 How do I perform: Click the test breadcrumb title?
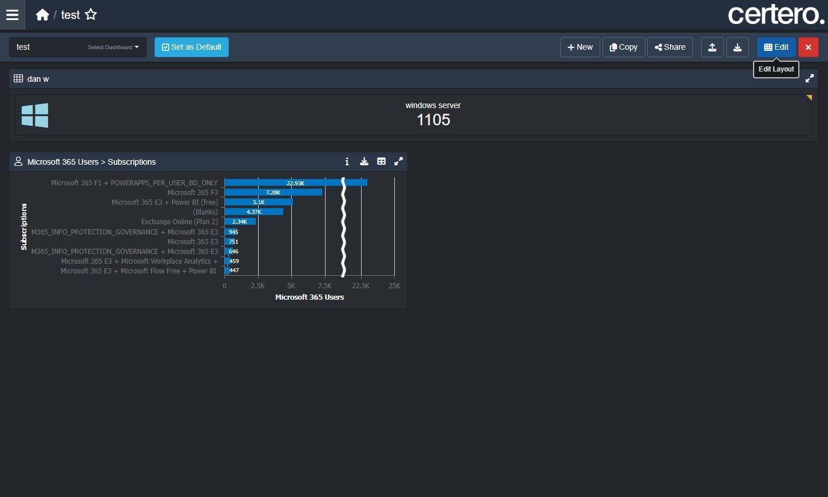pos(70,15)
